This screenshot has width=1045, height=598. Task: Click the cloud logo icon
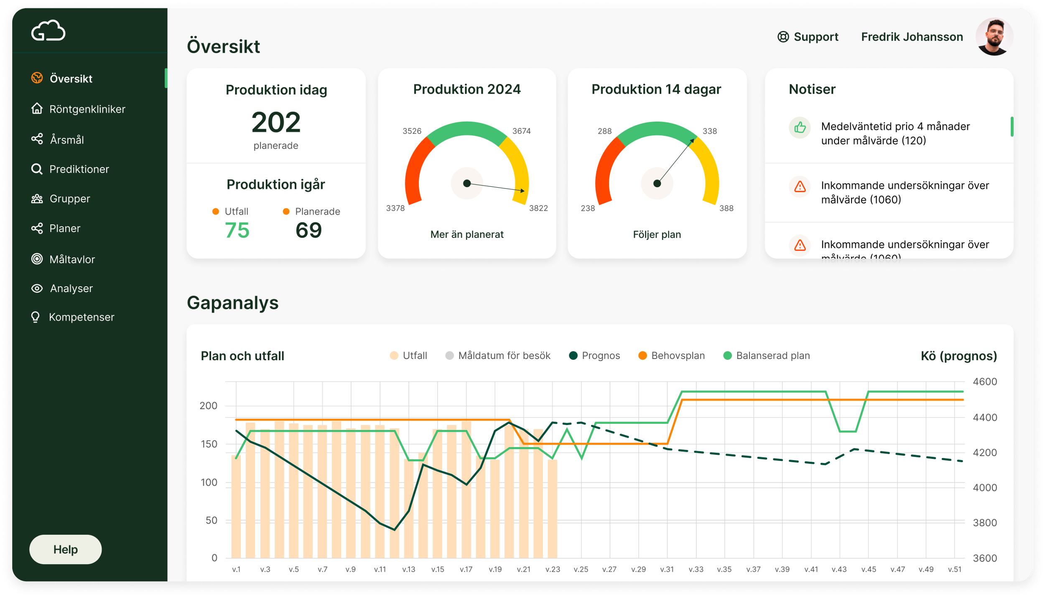[48, 31]
